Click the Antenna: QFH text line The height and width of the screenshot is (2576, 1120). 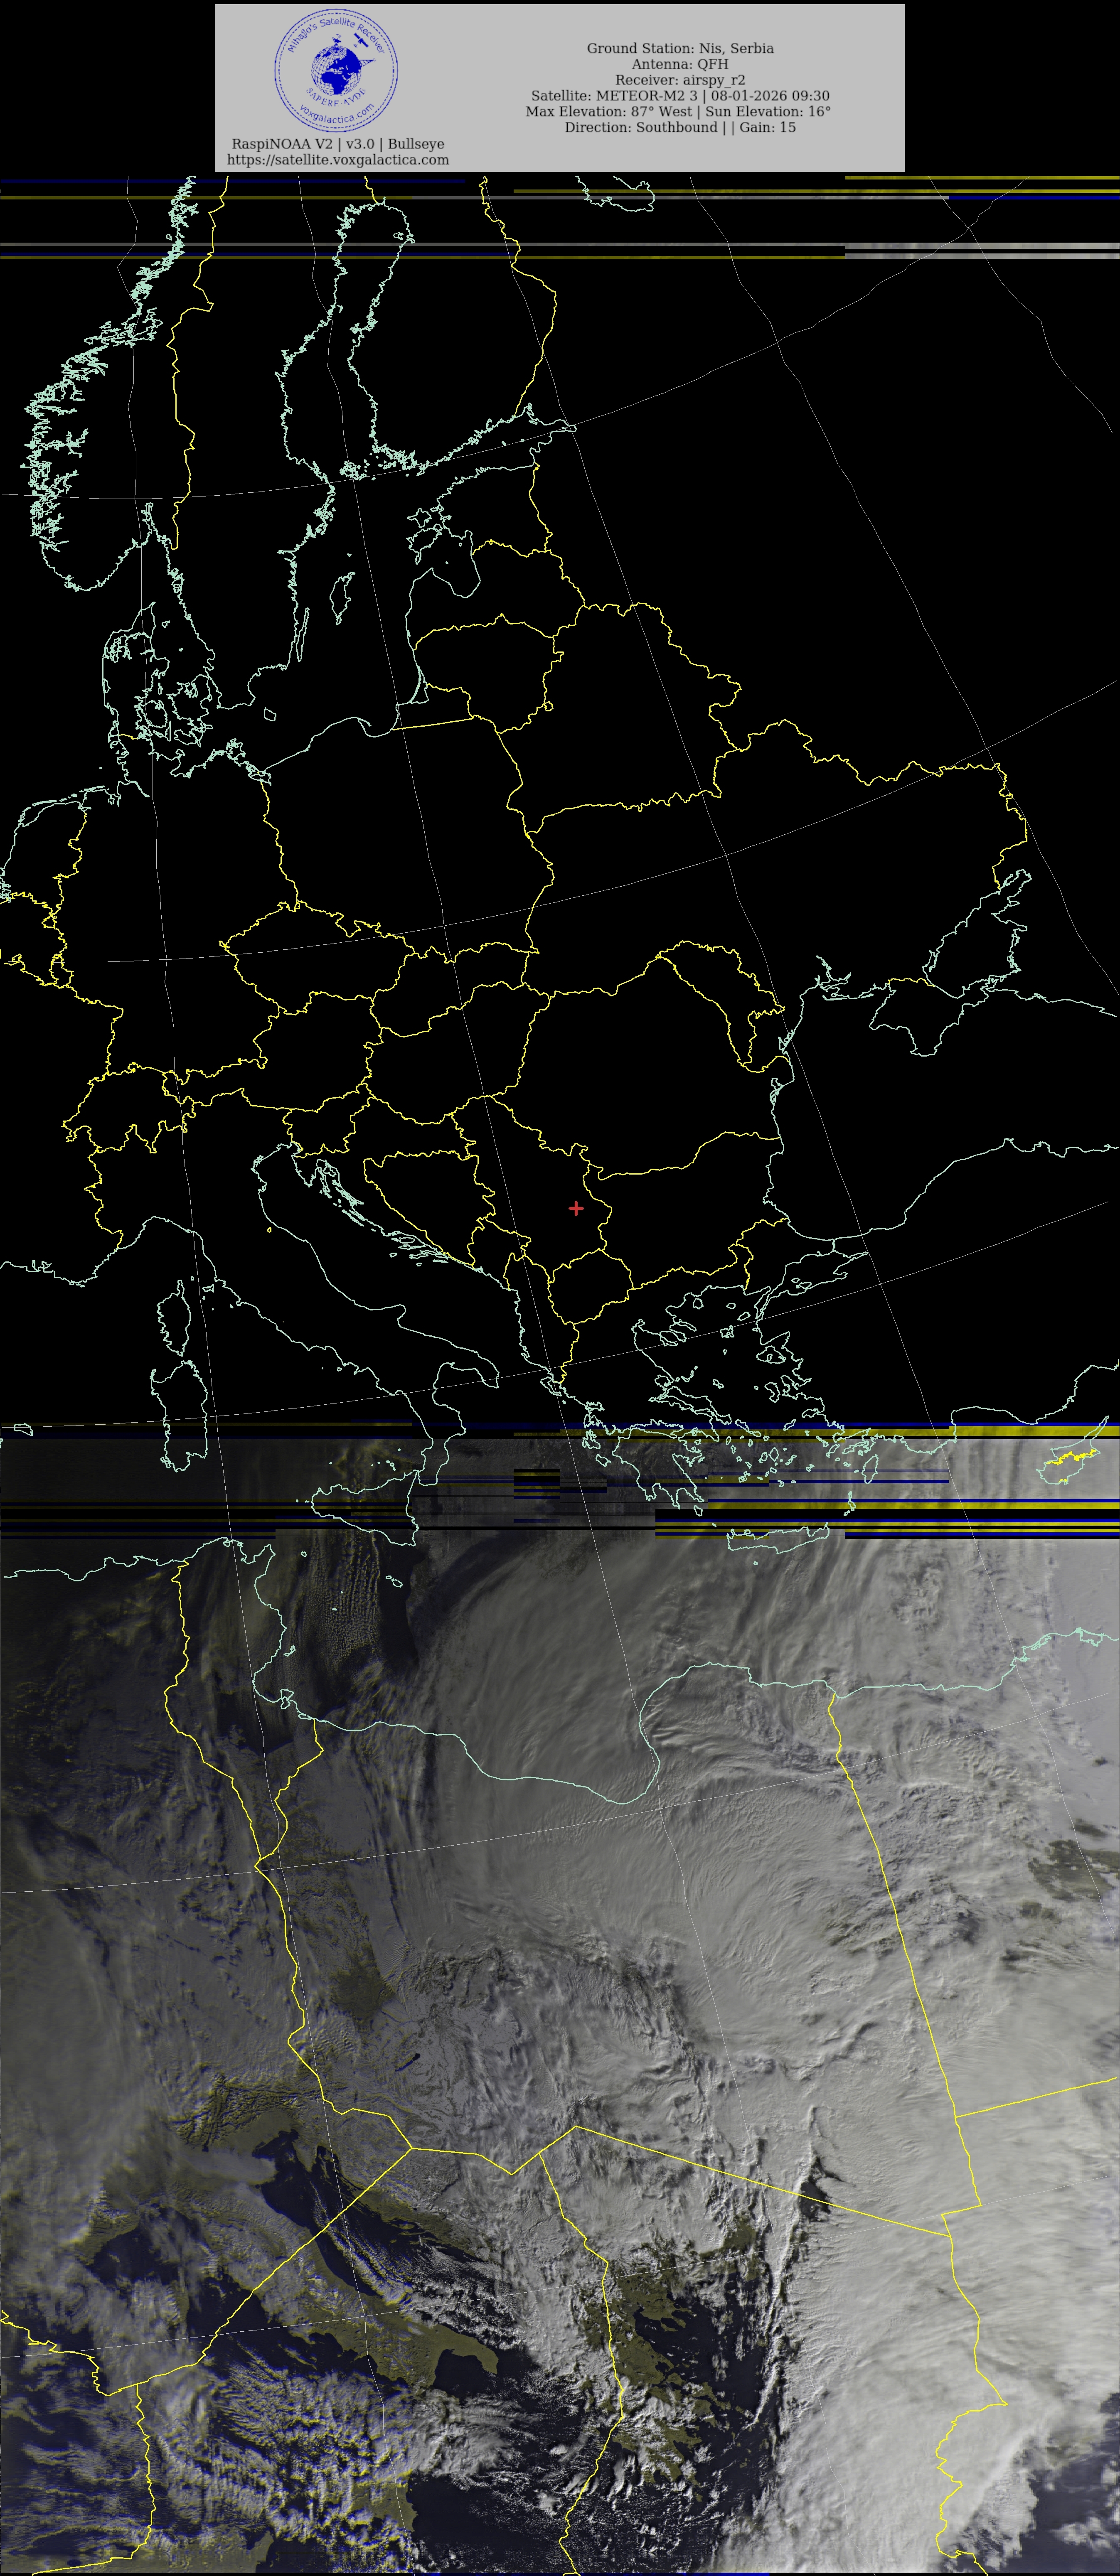click(x=679, y=64)
